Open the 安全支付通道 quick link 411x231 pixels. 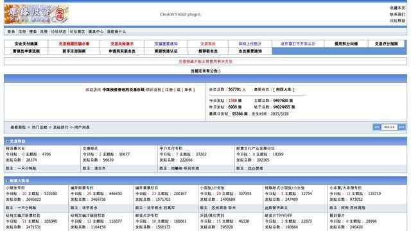(x=26, y=44)
